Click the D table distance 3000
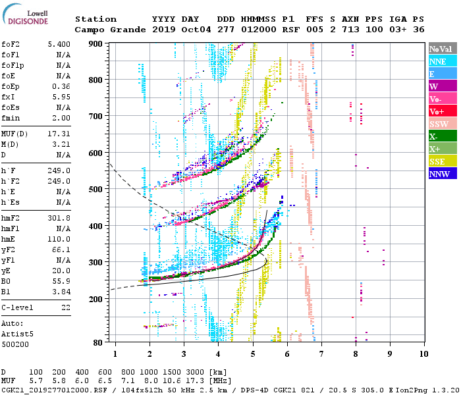The height and width of the screenshot is (395, 461). pos(195,373)
